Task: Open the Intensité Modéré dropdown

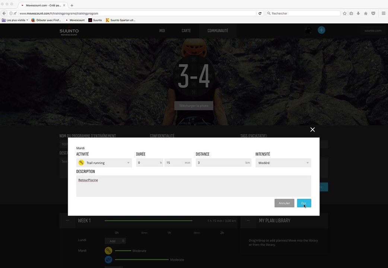Action: click(x=283, y=163)
